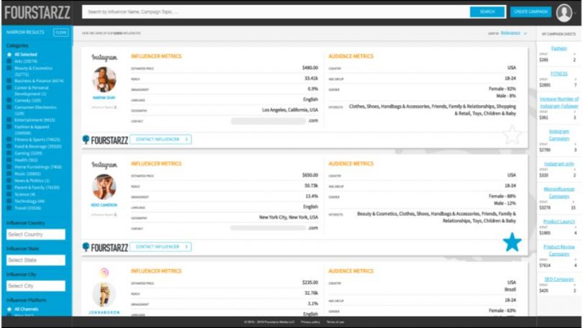Open Marina Shay's profile photo
583x328 pixels.
(x=104, y=80)
